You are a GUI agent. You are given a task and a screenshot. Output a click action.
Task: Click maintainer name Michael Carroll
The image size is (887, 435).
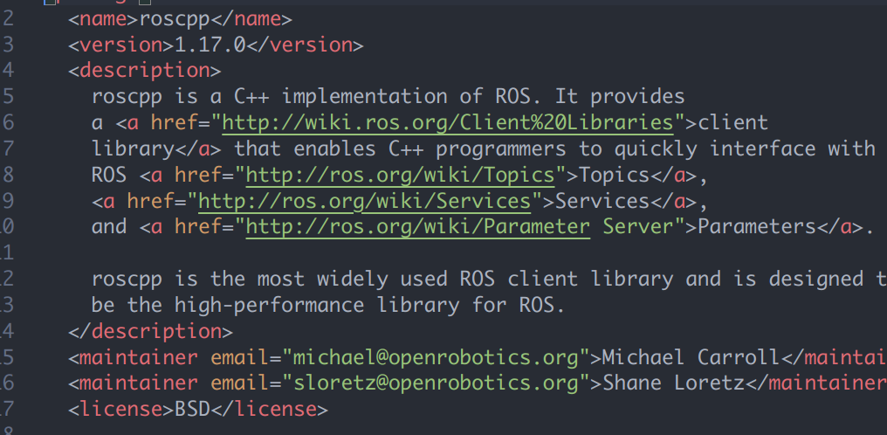(x=691, y=357)
